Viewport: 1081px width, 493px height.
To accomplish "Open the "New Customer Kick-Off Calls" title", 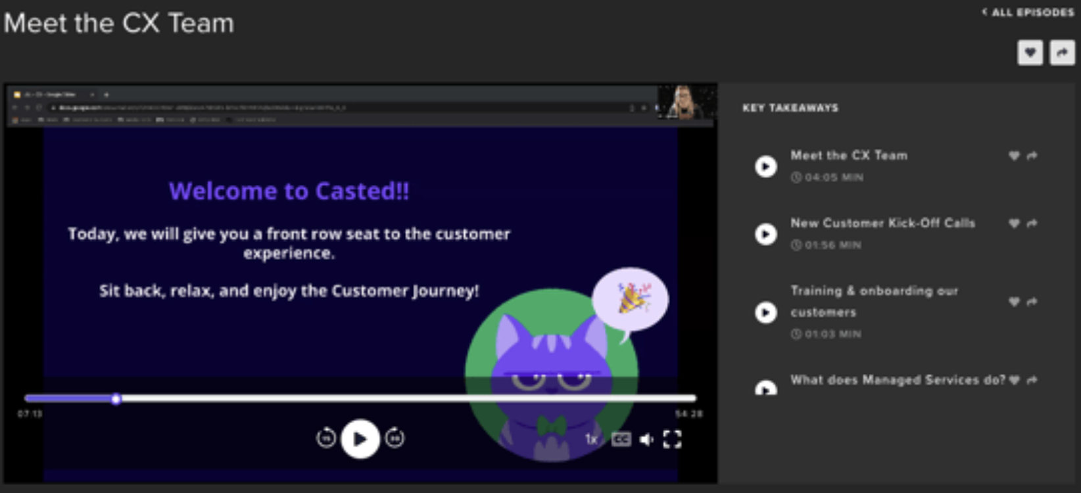I will [x=882, y=223].
